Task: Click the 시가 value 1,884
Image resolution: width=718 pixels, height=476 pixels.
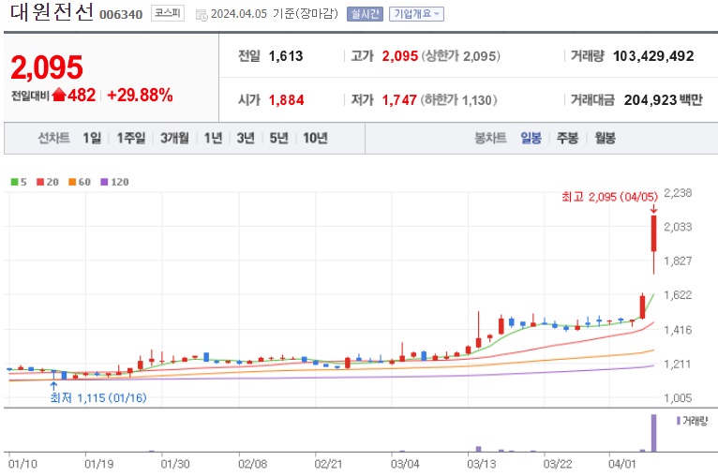Action: click(x=286, y=99)
